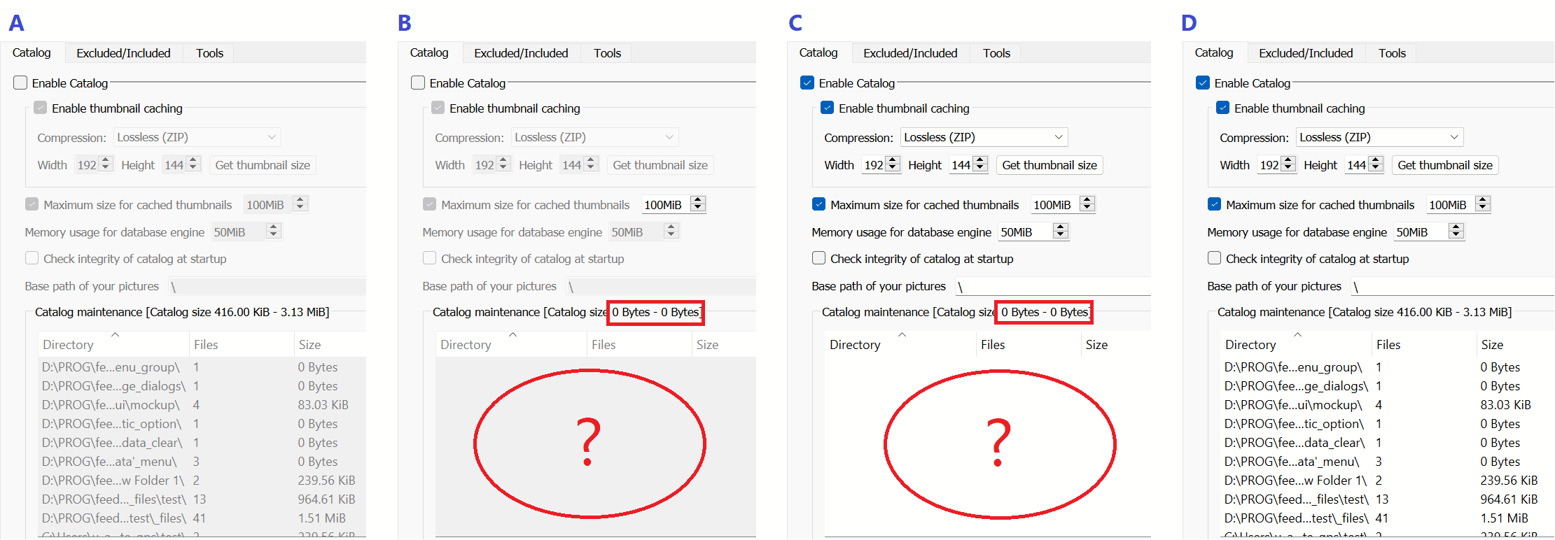Disable thumbnail caching in panel D
Screen dimensions: 1555x540
[1222, 108]
